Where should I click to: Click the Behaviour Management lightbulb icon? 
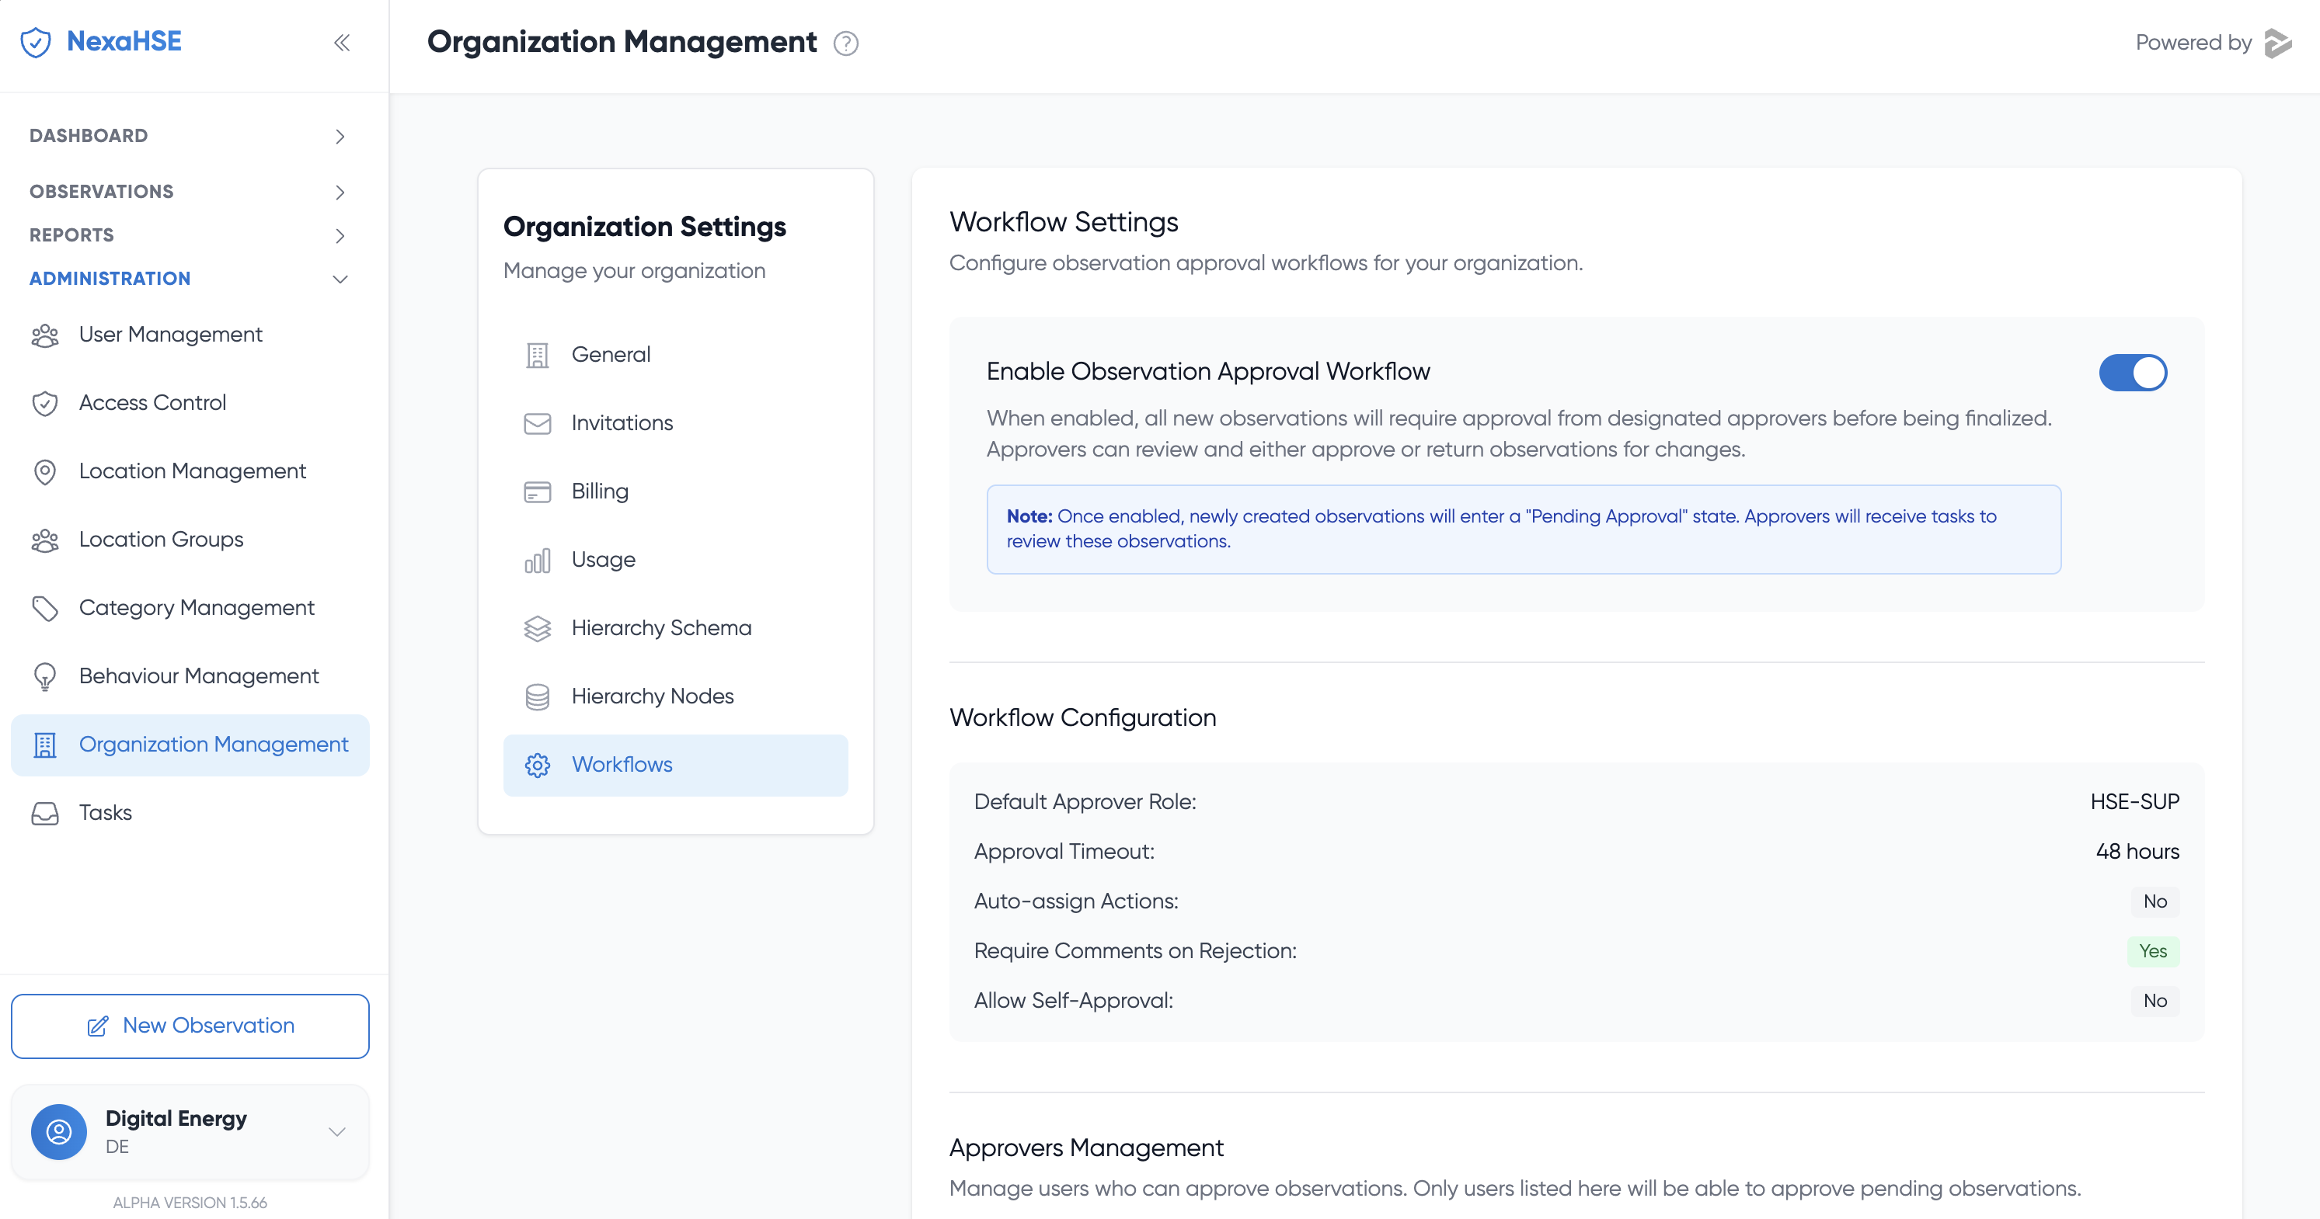[45, 677]
